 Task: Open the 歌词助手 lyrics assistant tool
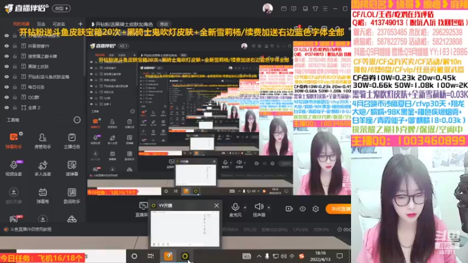[x=71, y=196]
